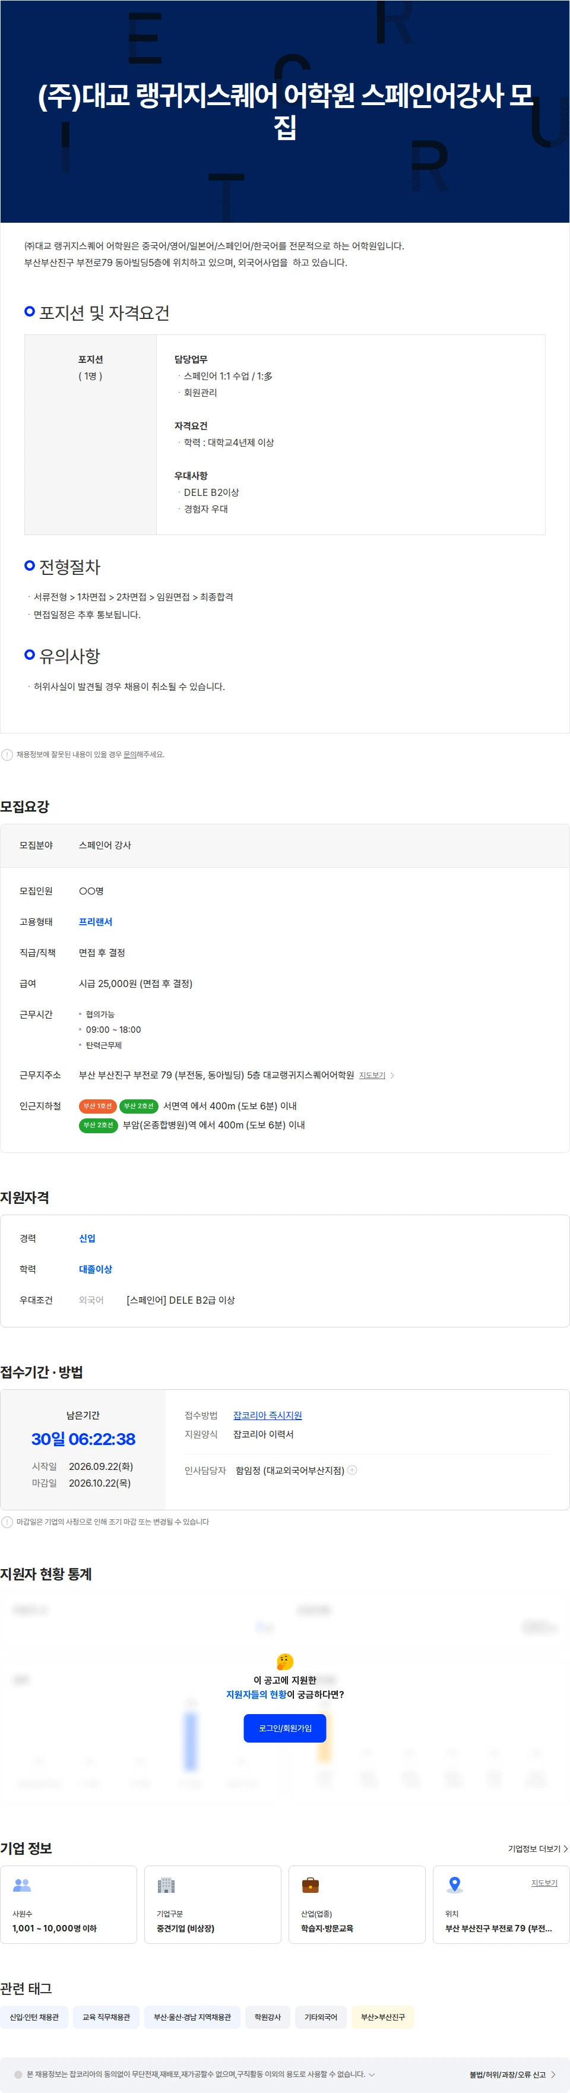Click the DELE B2이상 preferred item
The height and width of the screenshot is (2093, 570).
(211, 492)
